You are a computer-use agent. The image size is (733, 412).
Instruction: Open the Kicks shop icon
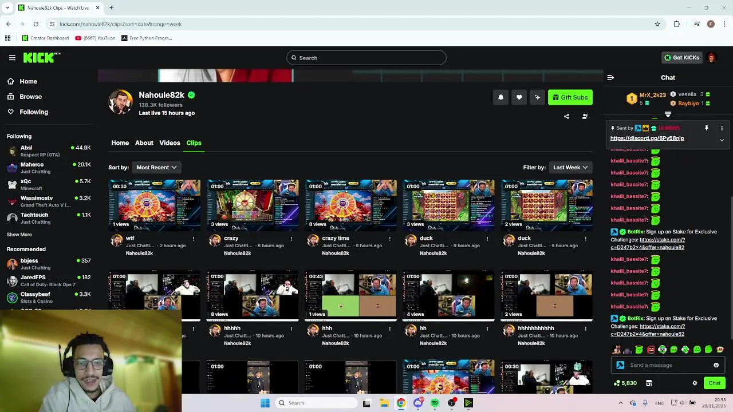tap(649, 383)
